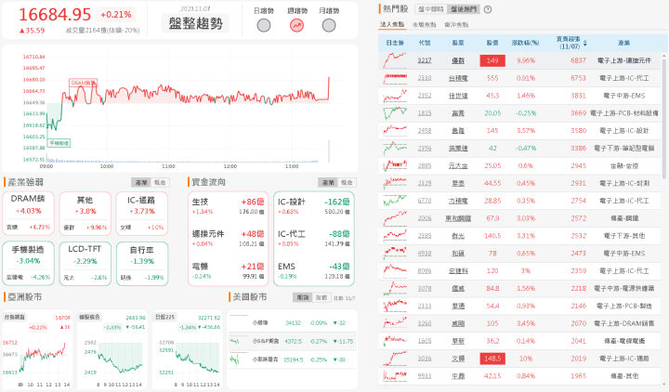The width and height of the screenshot is (669, 392).
Task: Open the tab immediately right of 法人焦點
Action: coord(424,25)
